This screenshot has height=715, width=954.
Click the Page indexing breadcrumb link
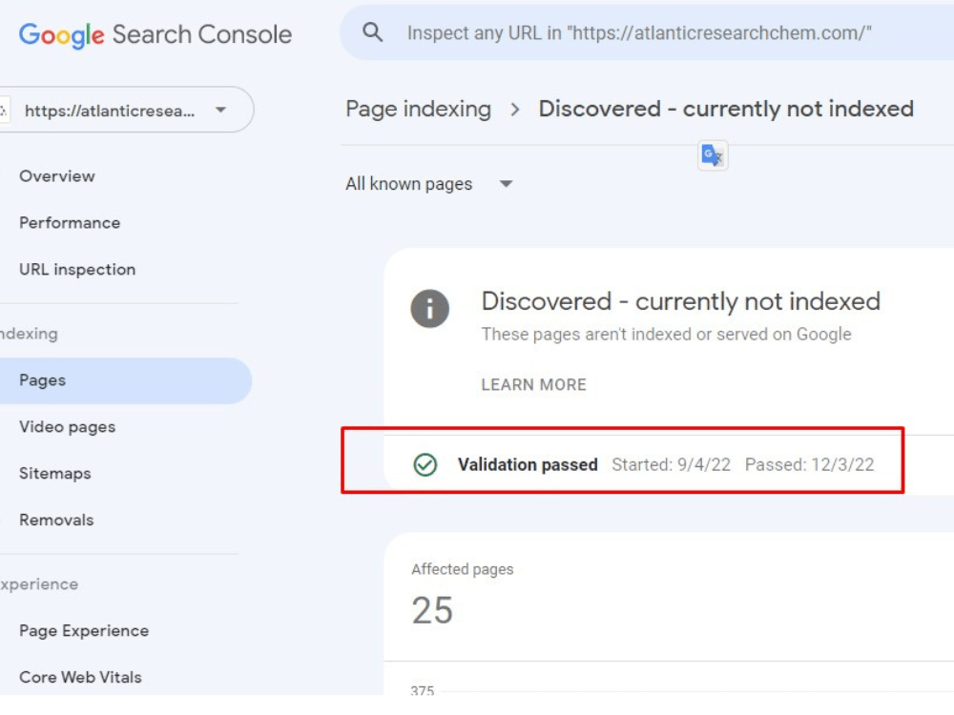tap(418, 109)
